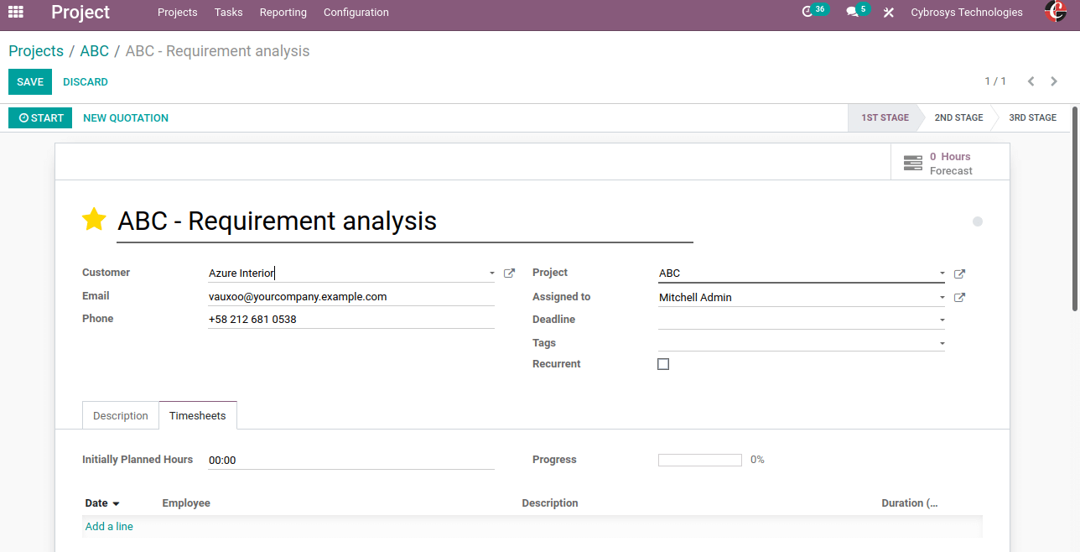Expand the Customer dropdown arrow
This screenshot has width=1080, height=552.
(491, 273)
